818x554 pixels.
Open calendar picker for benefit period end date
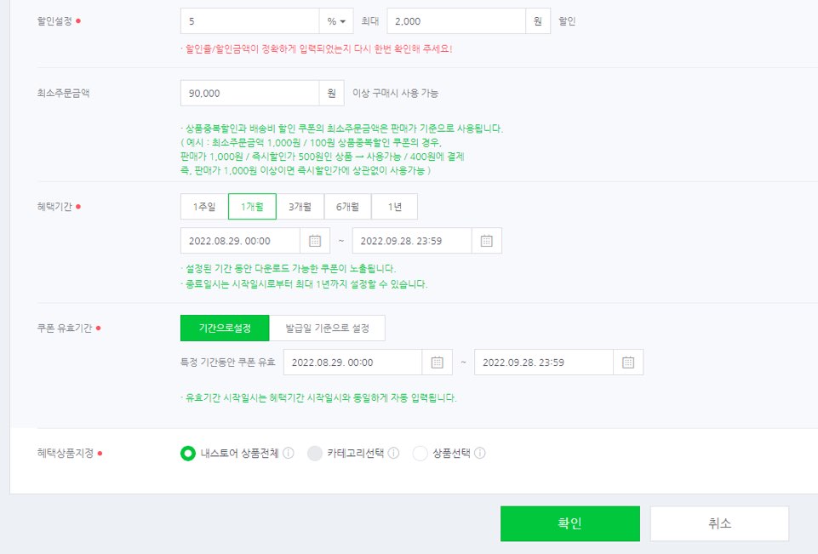tap(485, 240)
